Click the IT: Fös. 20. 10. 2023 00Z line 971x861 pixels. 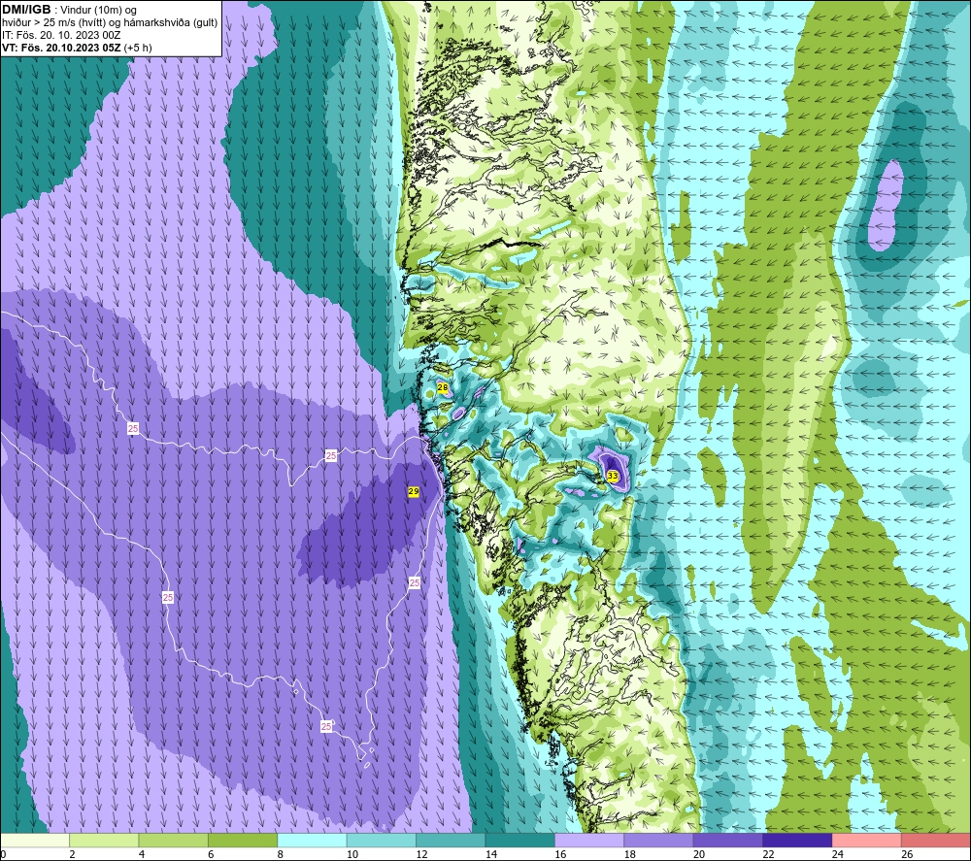(61, 35)
